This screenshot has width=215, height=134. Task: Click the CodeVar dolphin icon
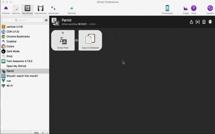3,41
